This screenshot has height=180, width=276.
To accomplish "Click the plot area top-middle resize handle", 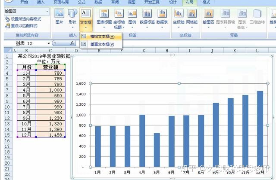I will coord(179,83).
